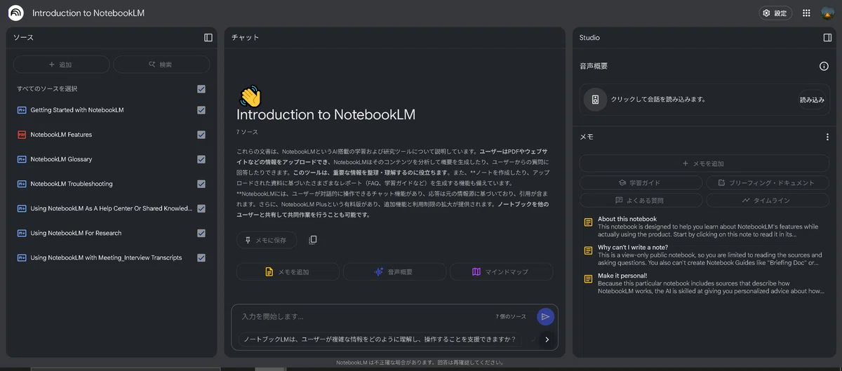Uncheck the Help Center source checkbox
Image resolution: width=842 pixels, height=371 pixels.
(201, 208)
